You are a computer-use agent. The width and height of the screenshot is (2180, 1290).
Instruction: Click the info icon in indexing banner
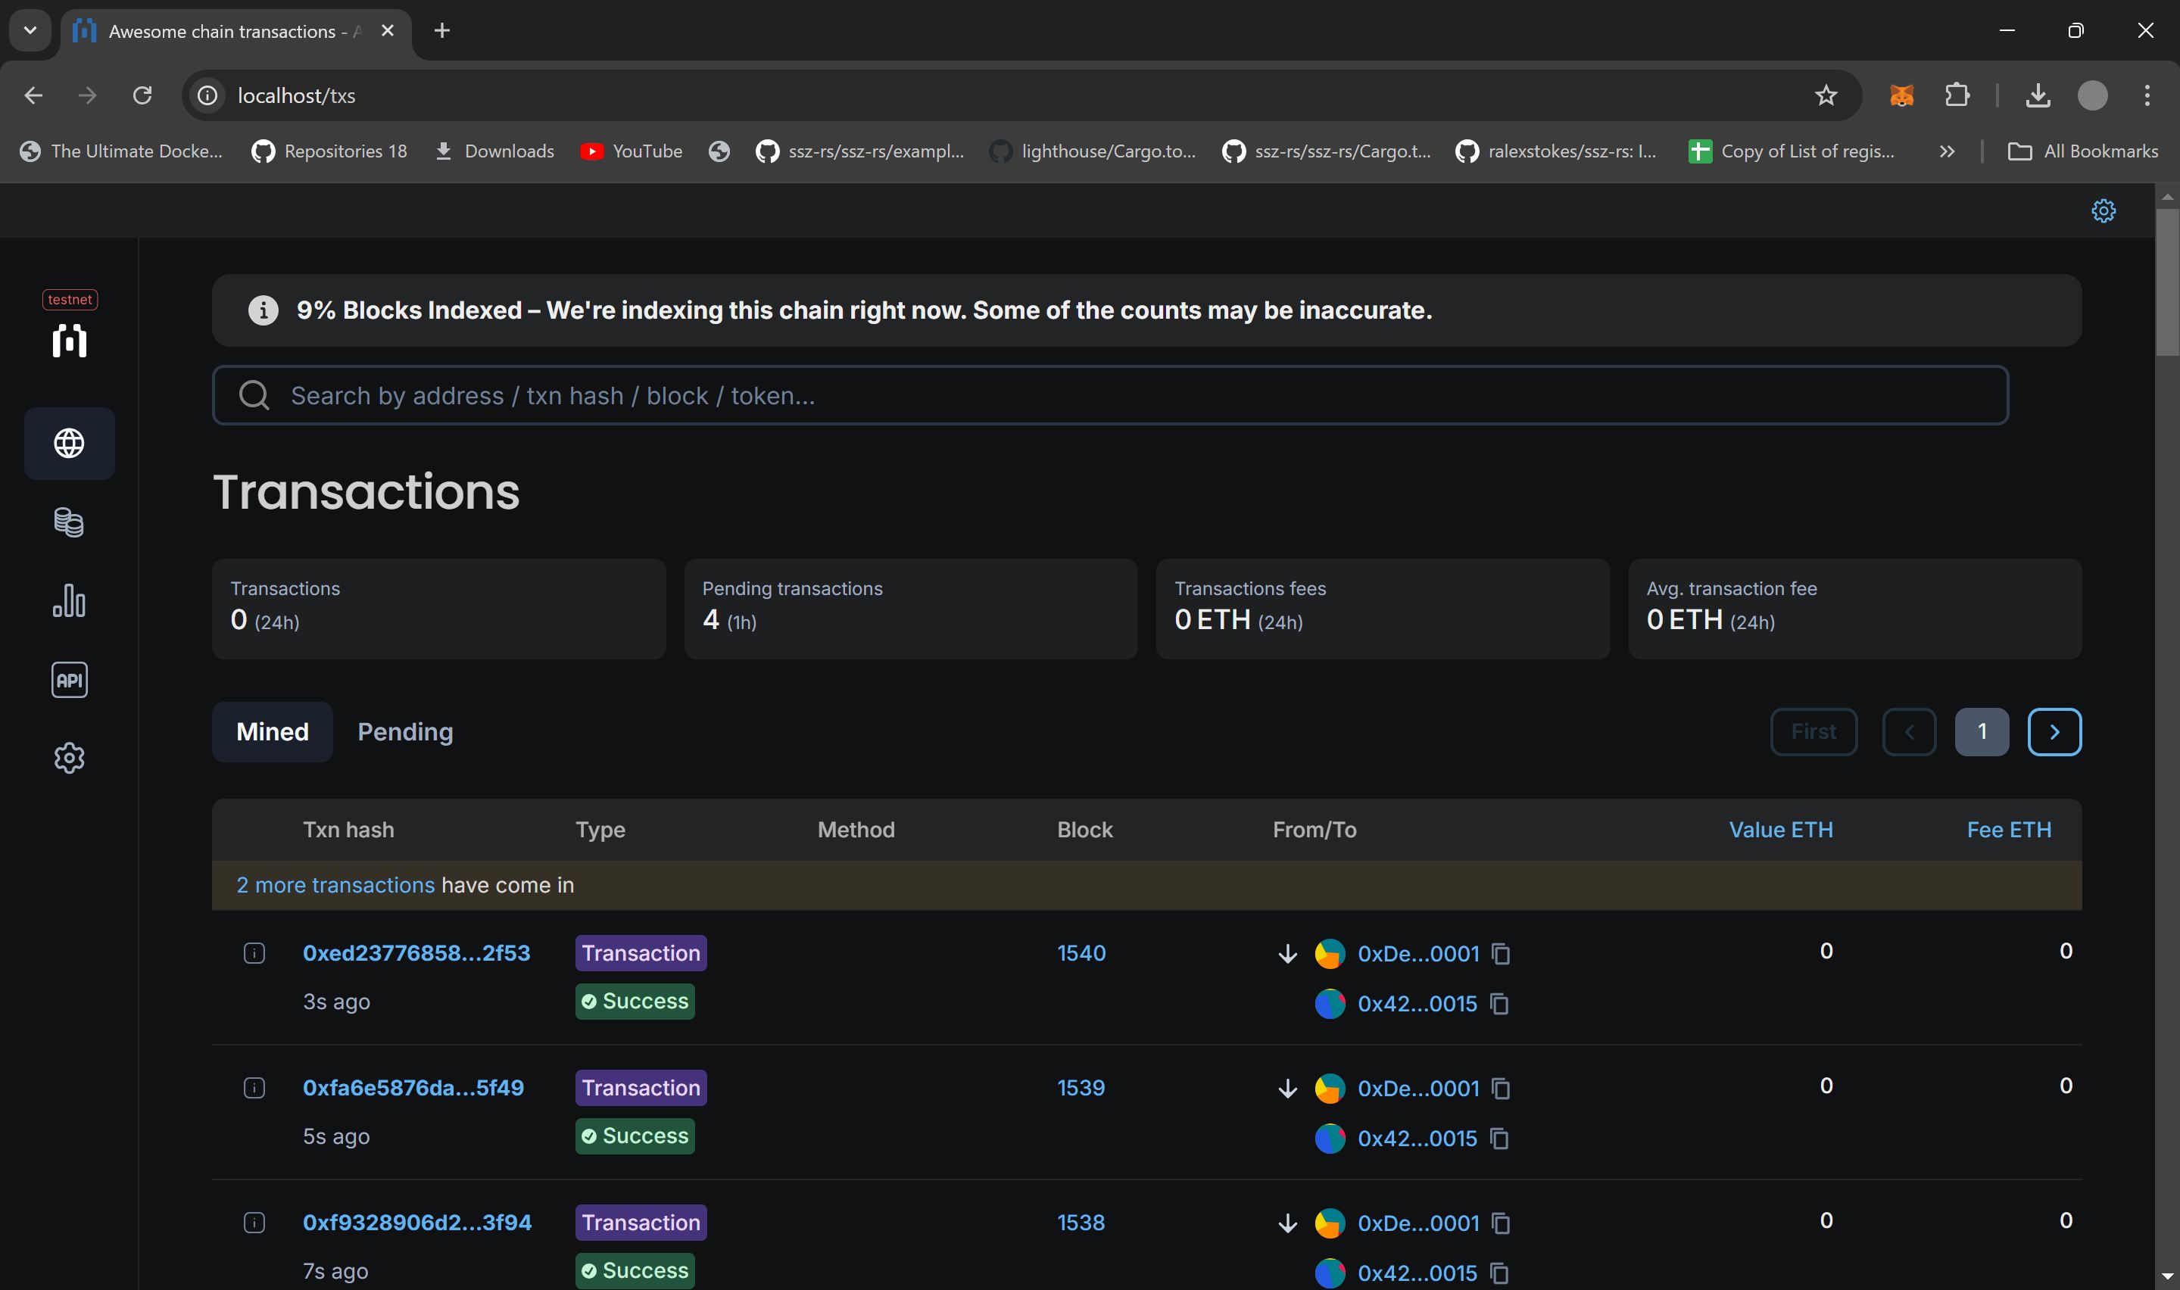pyautogui.click(x=264, y=310)
